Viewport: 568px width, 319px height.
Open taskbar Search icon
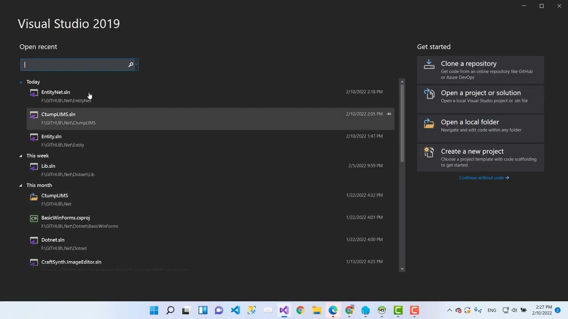[170, 310]
